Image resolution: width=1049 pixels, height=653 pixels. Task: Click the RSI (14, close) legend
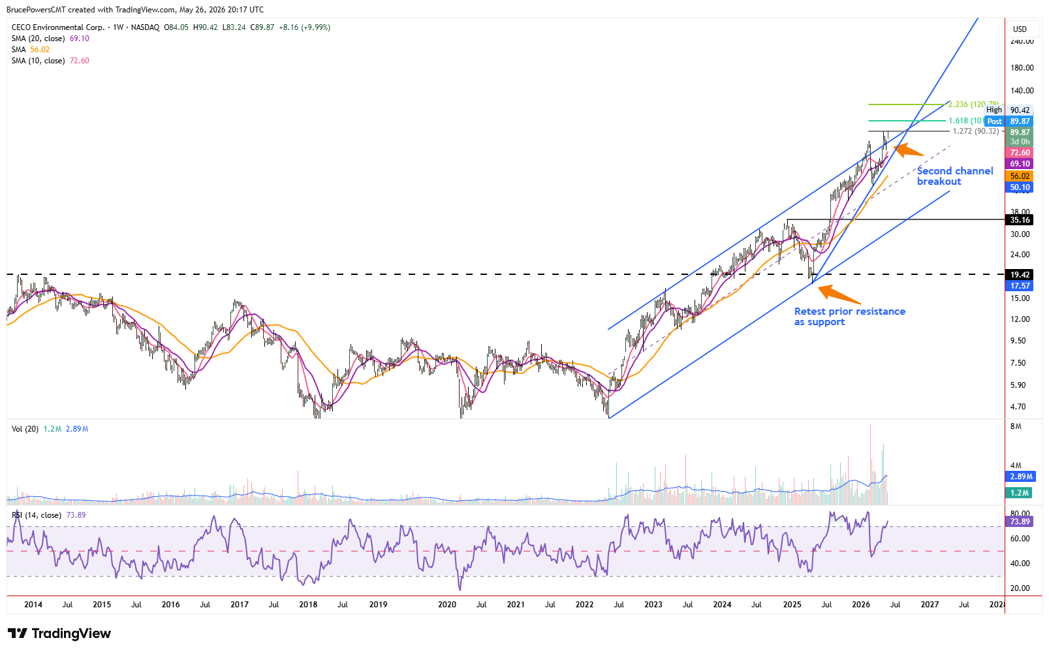pyautogui.click(x=48, y=515)
